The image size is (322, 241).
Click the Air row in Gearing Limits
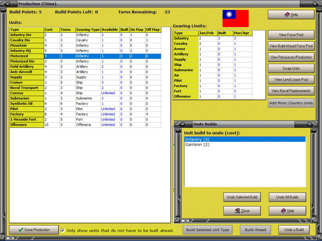[213, 75]
